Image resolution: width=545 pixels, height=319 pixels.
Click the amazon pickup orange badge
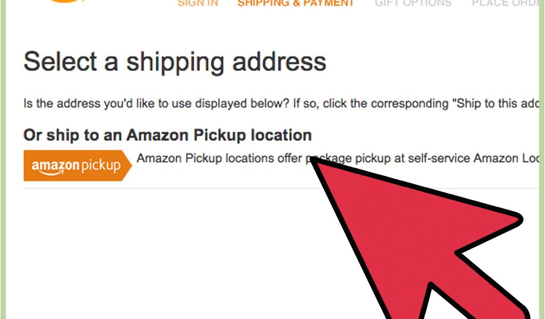click(x=78, y=165)
